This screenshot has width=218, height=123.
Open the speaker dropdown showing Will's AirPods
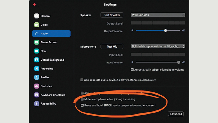(158, 15)
